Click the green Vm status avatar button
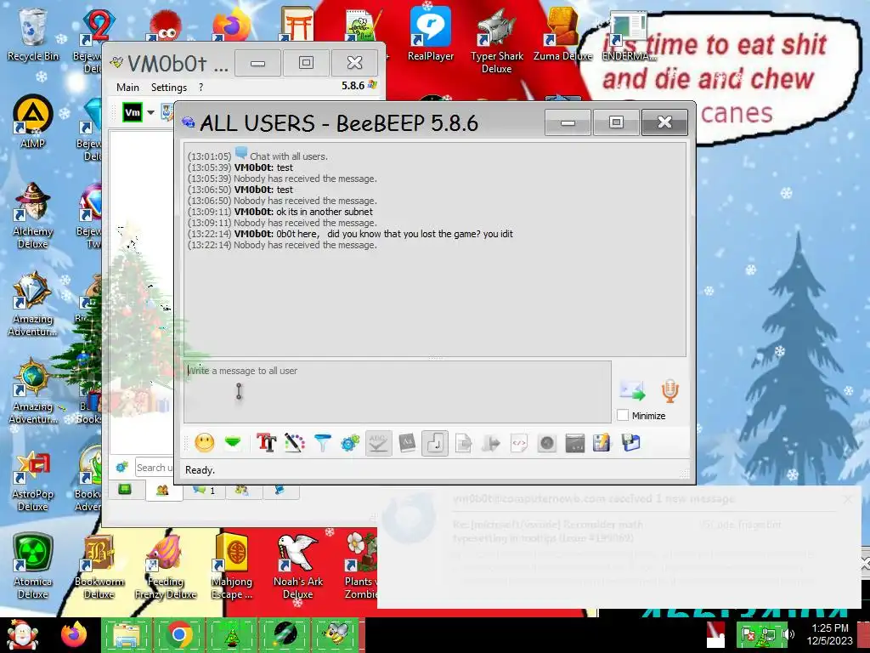This screenshot has height=653, width=870. [x=133, y=113]
